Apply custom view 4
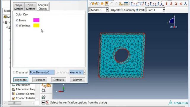 pos(181,4)
